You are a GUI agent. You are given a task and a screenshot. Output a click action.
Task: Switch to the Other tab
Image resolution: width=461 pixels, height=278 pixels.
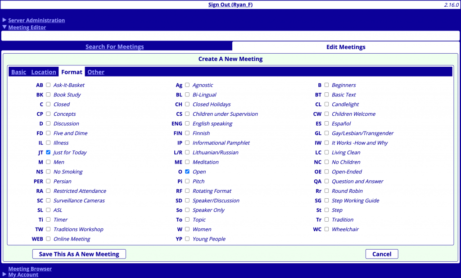(x=96, y=72)
